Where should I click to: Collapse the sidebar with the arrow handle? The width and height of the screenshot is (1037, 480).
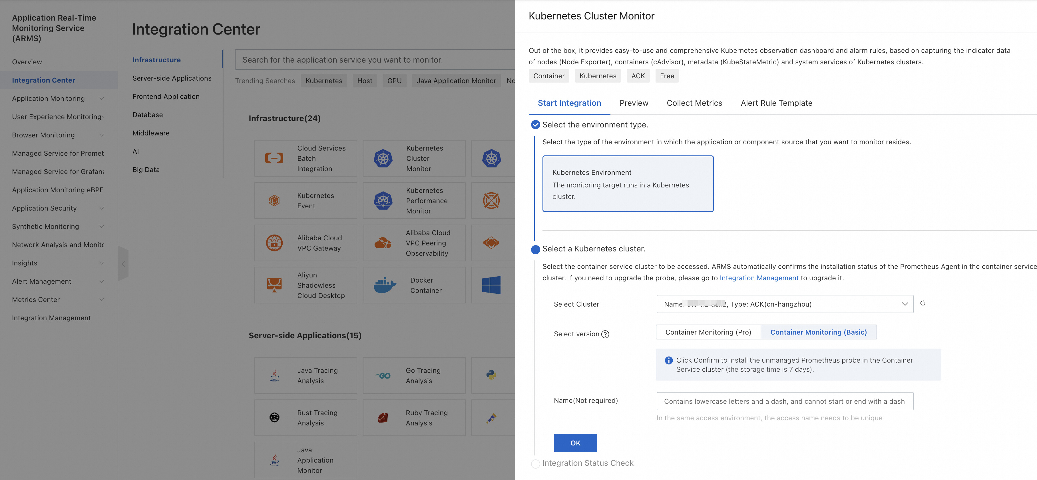click(x=123, y=264)
